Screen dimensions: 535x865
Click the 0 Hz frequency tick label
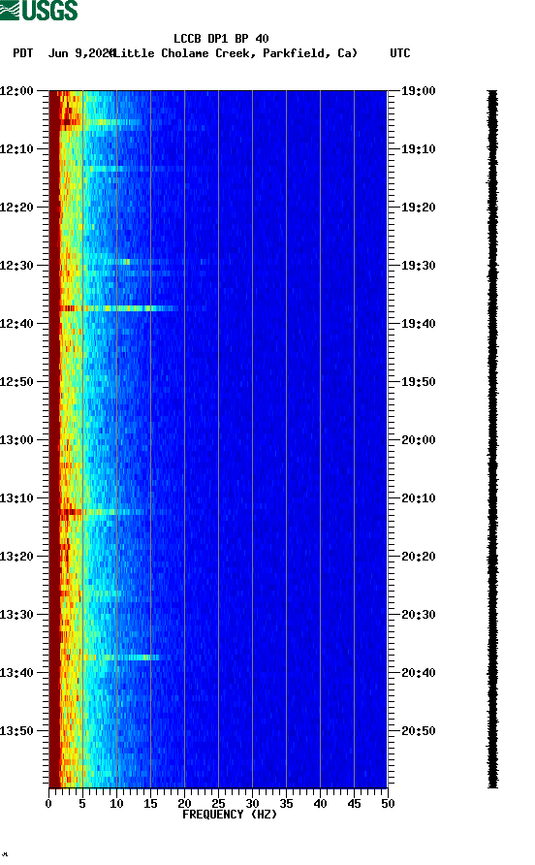(48, 804)
